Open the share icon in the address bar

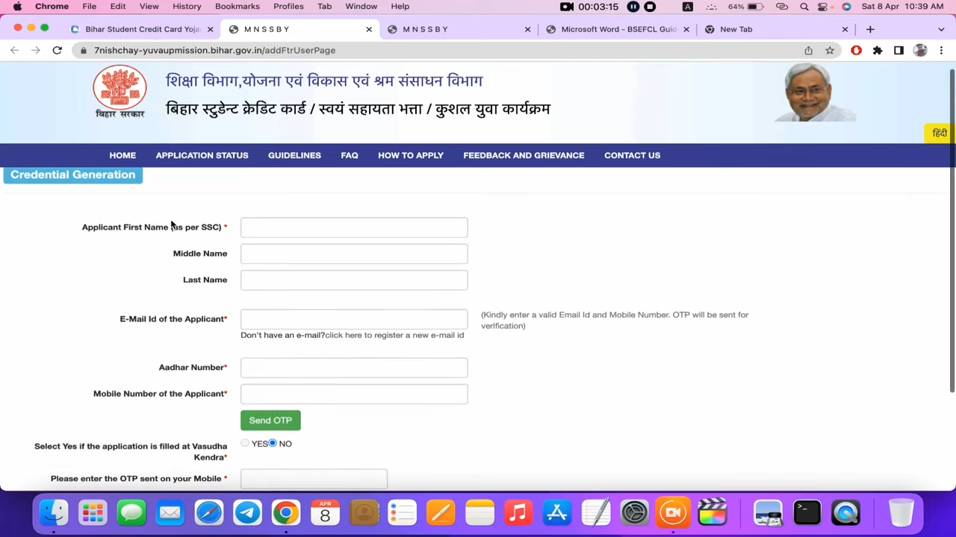pos(808,50)
